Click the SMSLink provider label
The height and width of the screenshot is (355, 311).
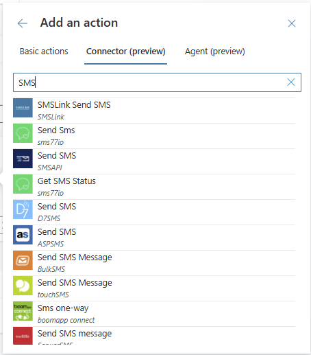[51, 117]
